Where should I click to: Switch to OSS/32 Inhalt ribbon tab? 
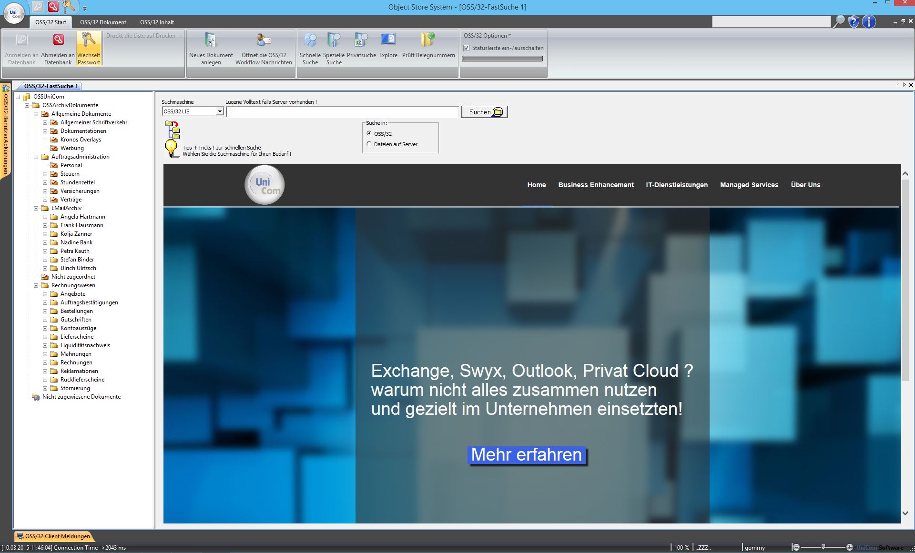click(x=157, y=22)
